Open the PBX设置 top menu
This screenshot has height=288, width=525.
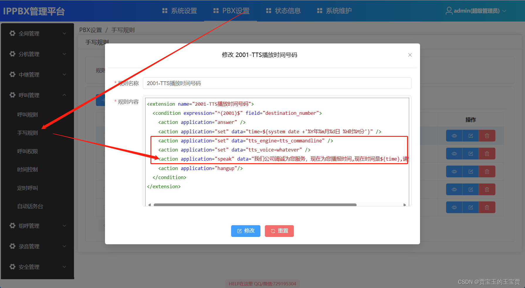231,11
